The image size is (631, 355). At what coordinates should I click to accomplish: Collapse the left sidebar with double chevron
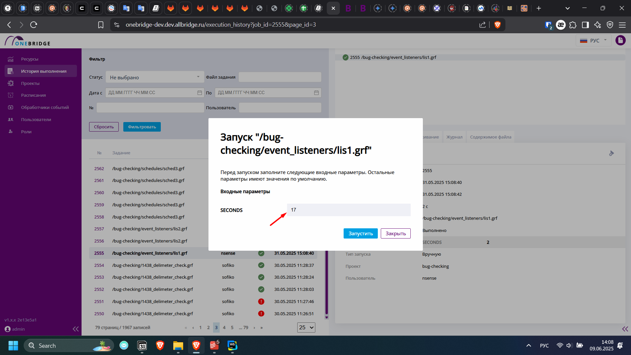76,329
